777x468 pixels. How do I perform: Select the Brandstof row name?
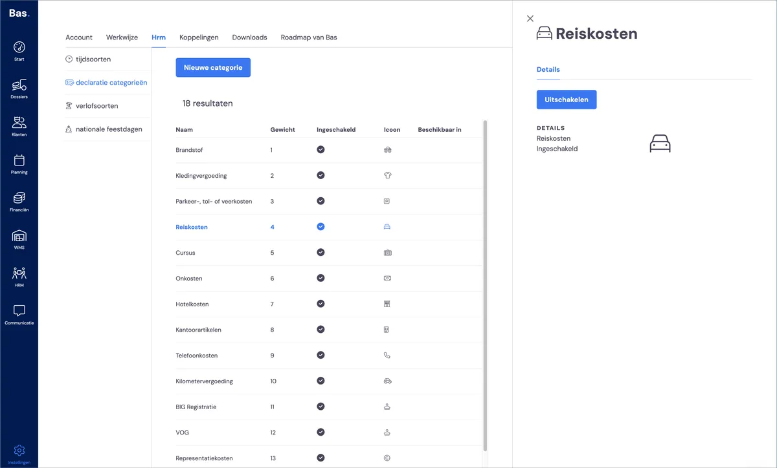pos(189,150)
